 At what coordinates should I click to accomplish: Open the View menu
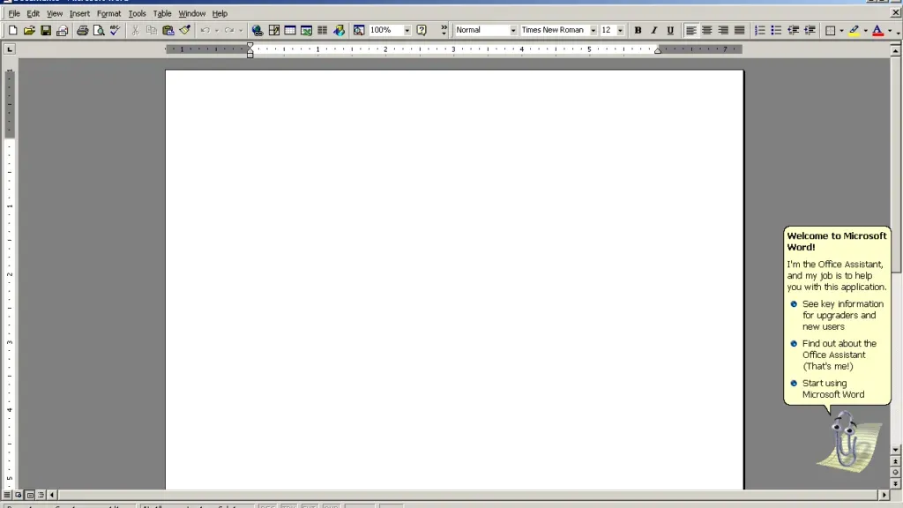click(x=54, y=13)
